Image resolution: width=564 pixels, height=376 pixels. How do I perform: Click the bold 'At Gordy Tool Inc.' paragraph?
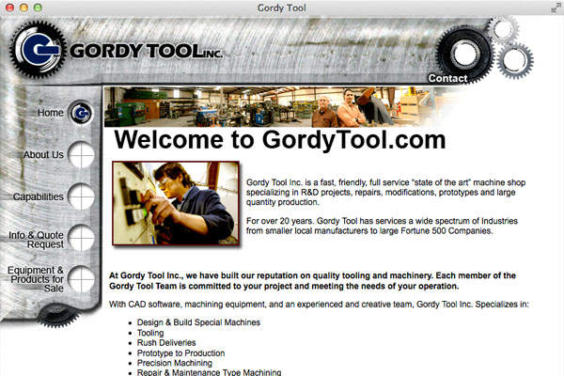pyautogui.click(x=313, y=281)
